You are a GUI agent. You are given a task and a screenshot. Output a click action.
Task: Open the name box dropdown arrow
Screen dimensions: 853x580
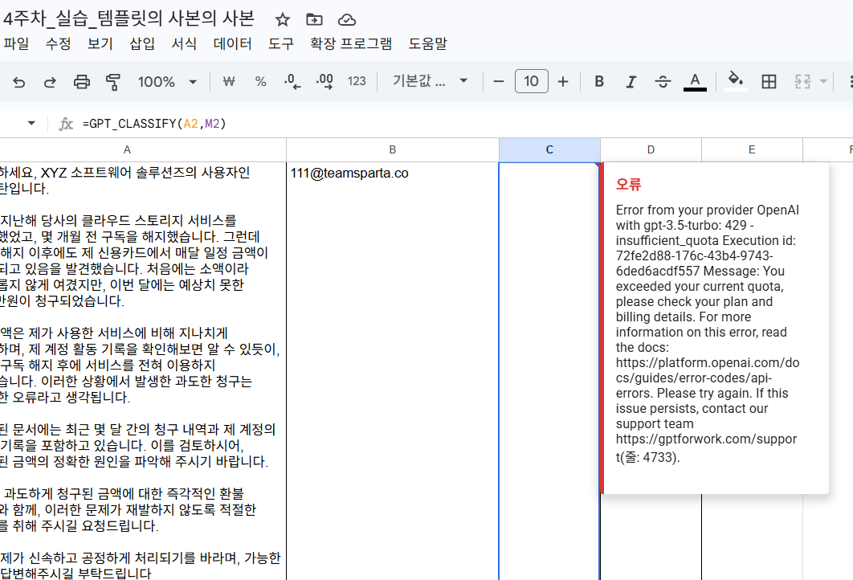(31, 124)
